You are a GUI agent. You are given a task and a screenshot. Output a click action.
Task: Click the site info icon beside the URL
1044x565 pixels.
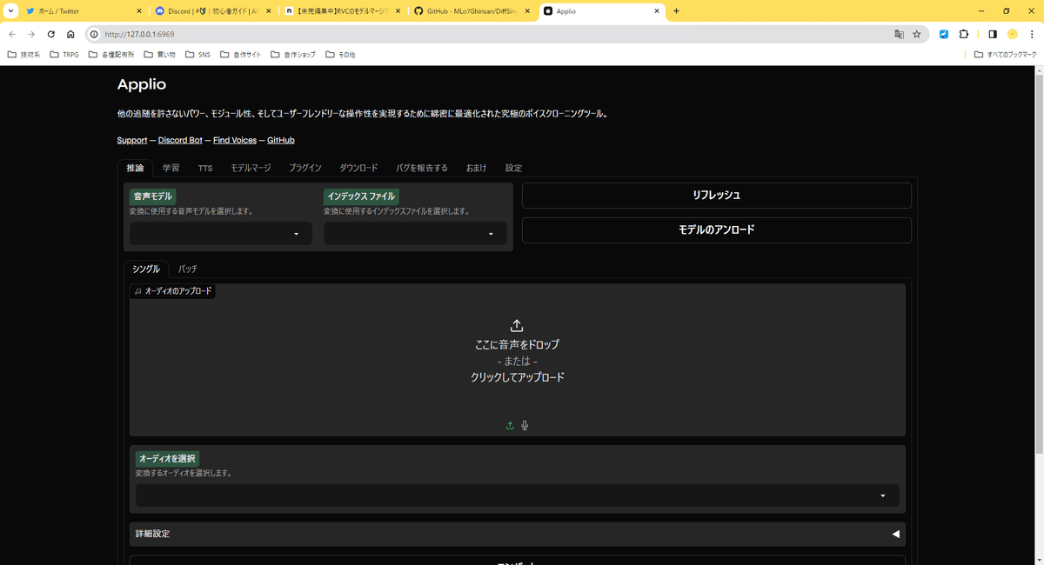(x=94, y=34)
